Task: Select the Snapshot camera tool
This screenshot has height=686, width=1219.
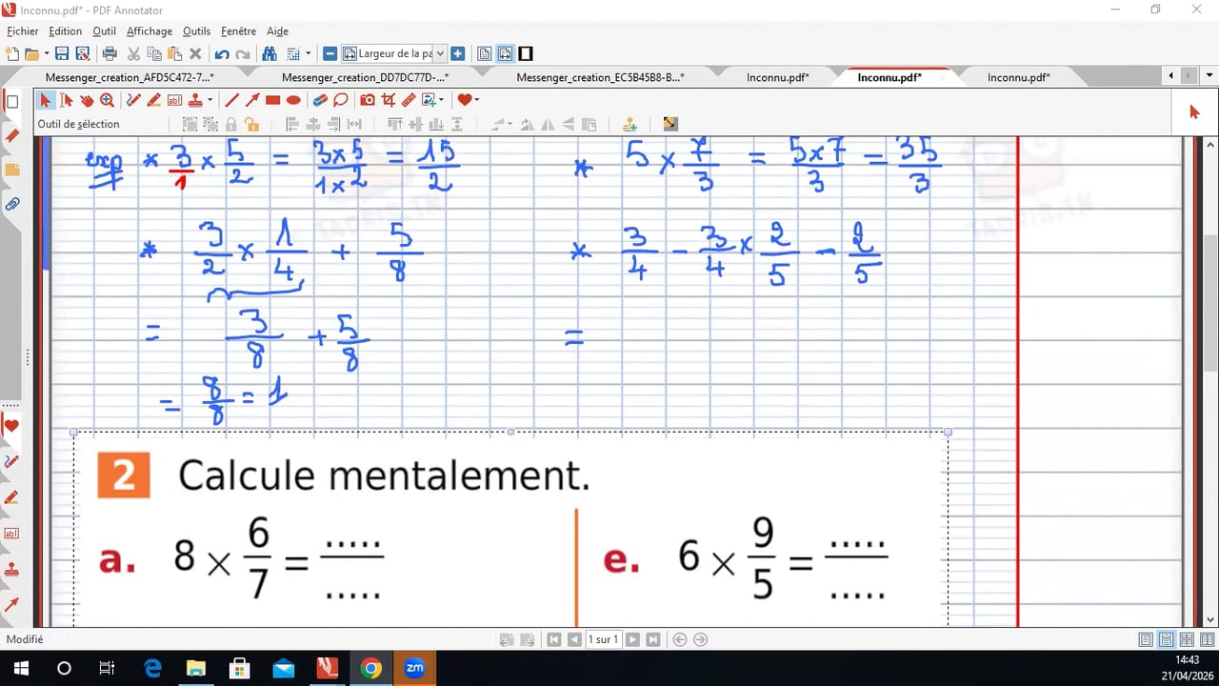Action: (x=368, y=100)
